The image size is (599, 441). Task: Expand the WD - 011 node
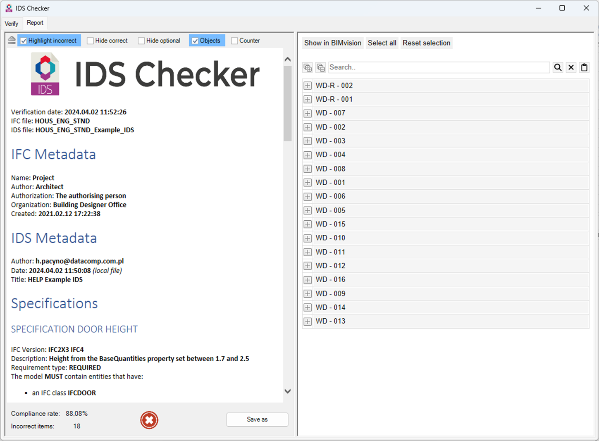(308, 252)
